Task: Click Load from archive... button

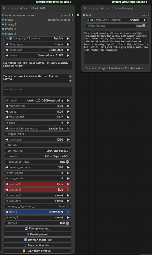Action: [38, 251]
